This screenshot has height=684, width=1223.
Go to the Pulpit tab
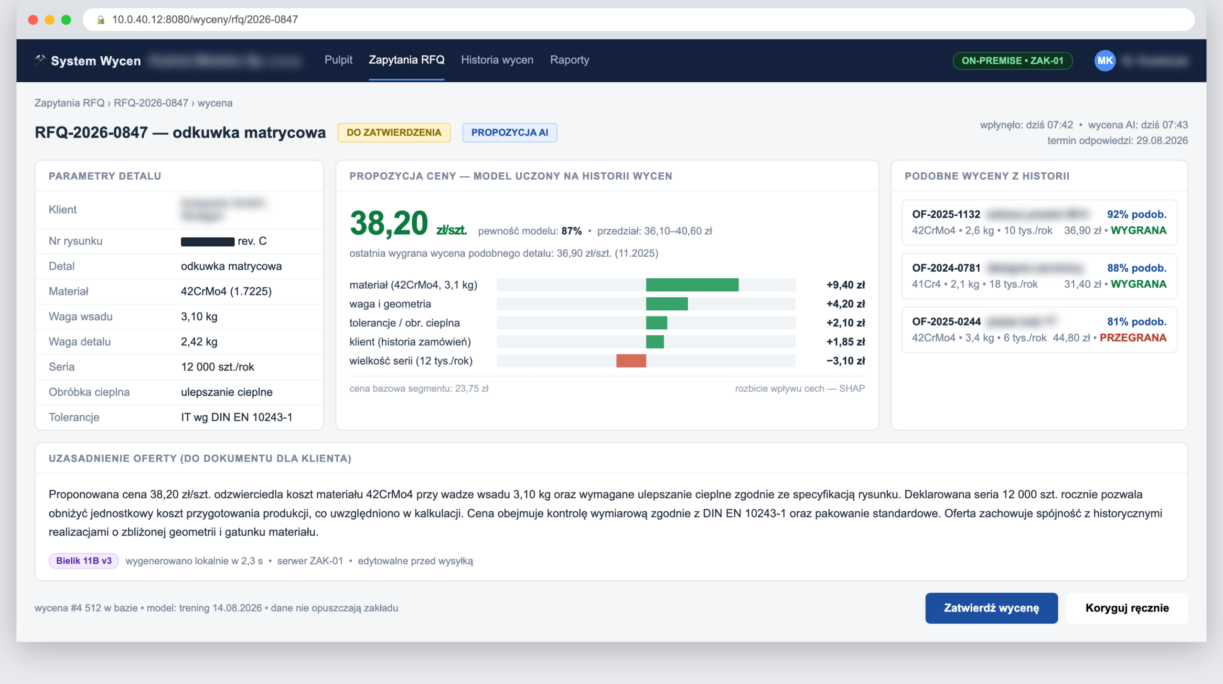click(338, 60)
